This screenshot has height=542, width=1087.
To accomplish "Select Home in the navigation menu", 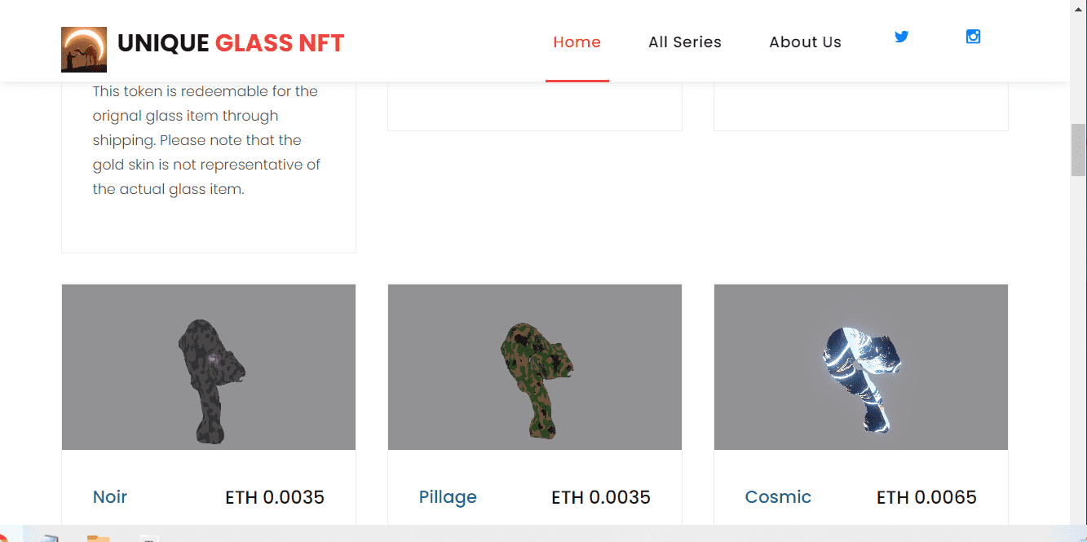I will pos(577,42).
